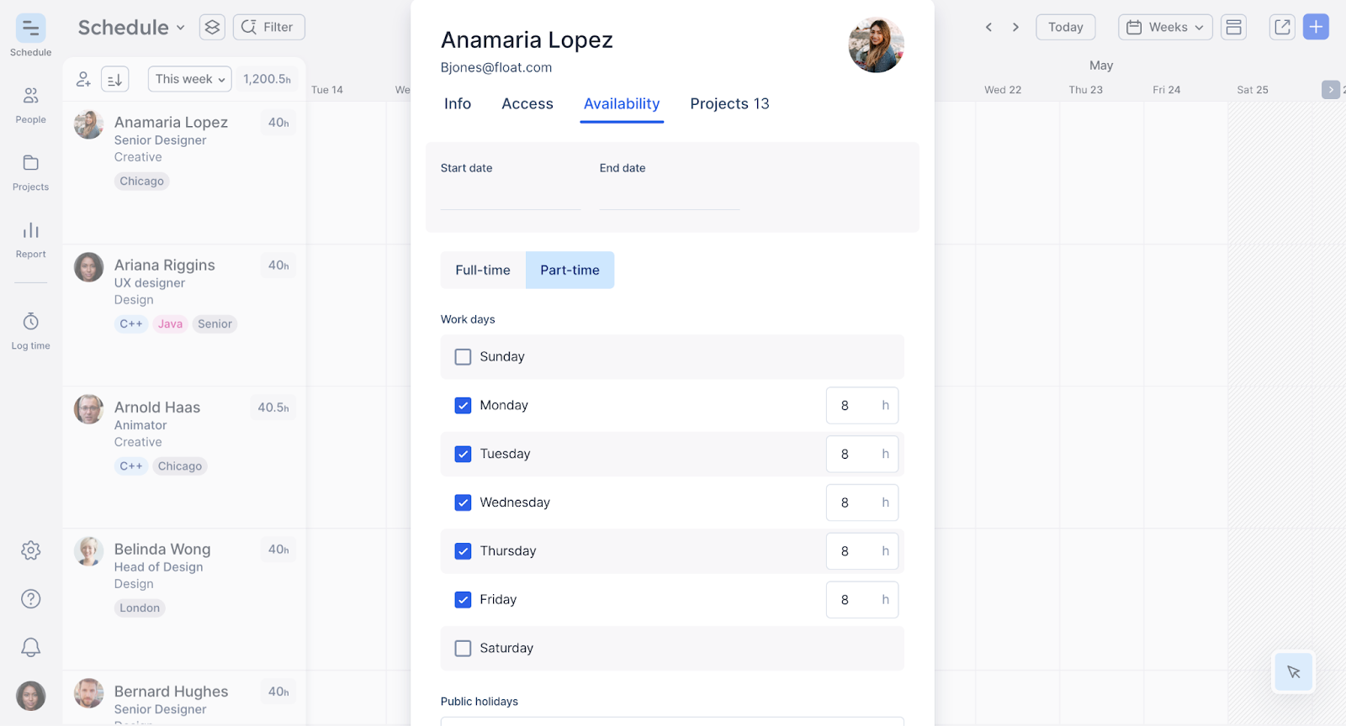Open the help question mark icon
This screenshot has width=1346, height=726.
tap(30, 599)
